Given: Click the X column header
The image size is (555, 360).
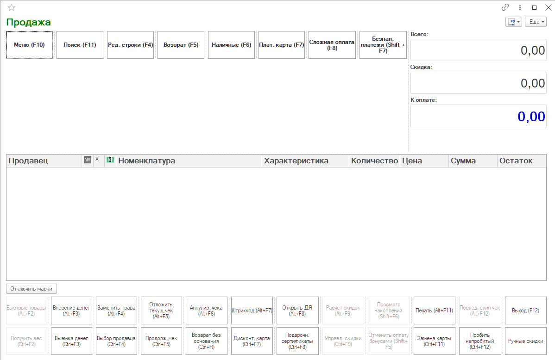Looking at the screenshot, I should [97, 160].
